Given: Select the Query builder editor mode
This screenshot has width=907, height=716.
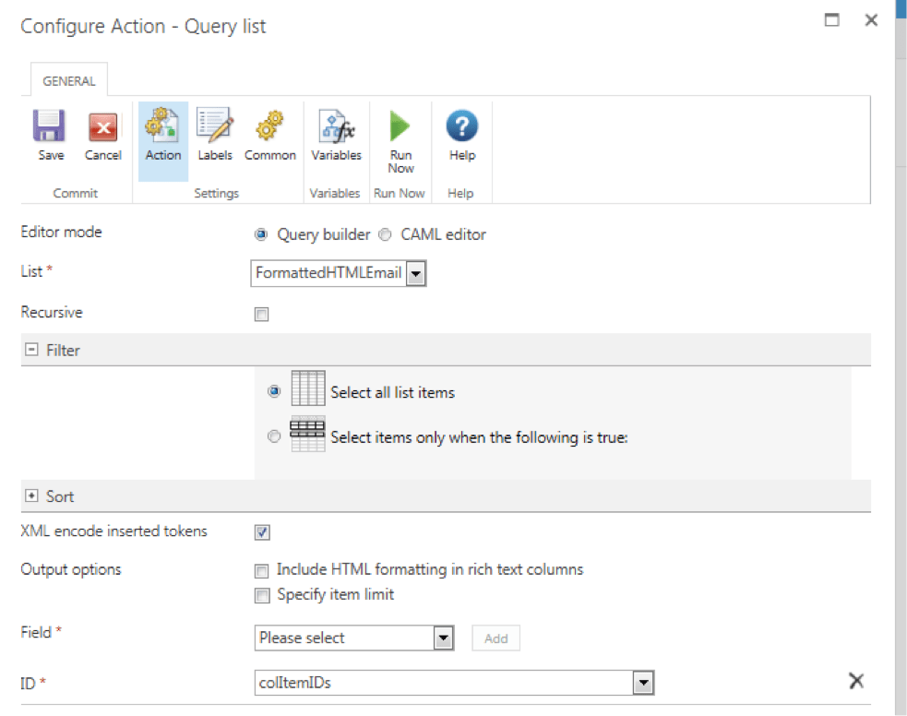Looking at the screenshot, I should click(x=261, y=234).
